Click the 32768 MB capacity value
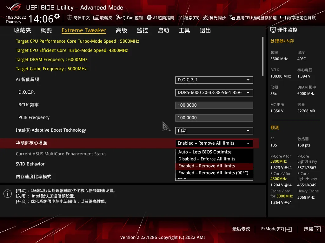325x243 pixels. [x=306, y=111]
